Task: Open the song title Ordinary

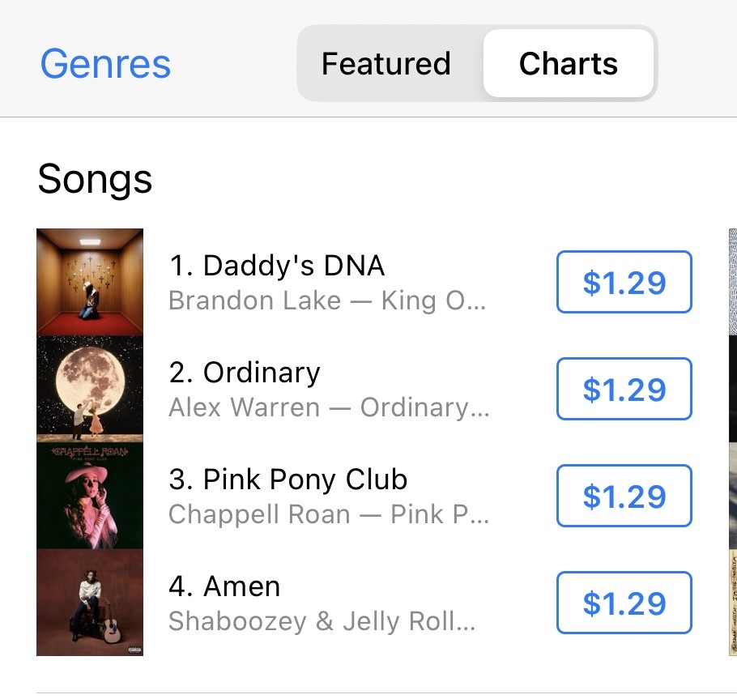Action: pyautogui.click(x=245, y=373)
